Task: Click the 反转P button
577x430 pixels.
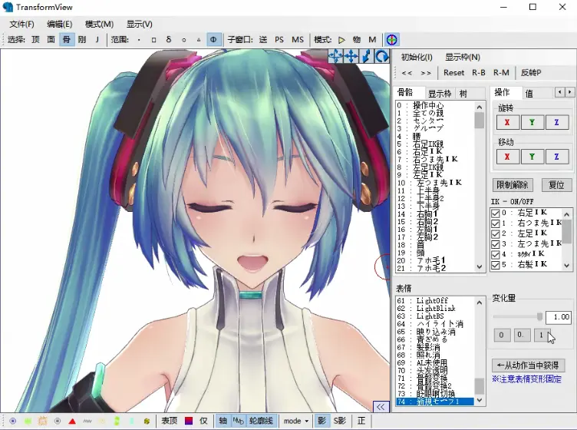Action: [x=531, y=73]
